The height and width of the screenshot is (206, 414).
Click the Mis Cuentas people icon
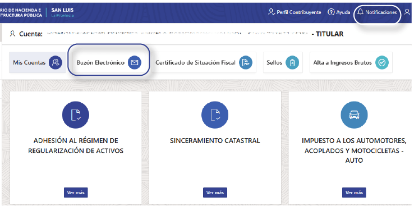click(x=56, y=63)
